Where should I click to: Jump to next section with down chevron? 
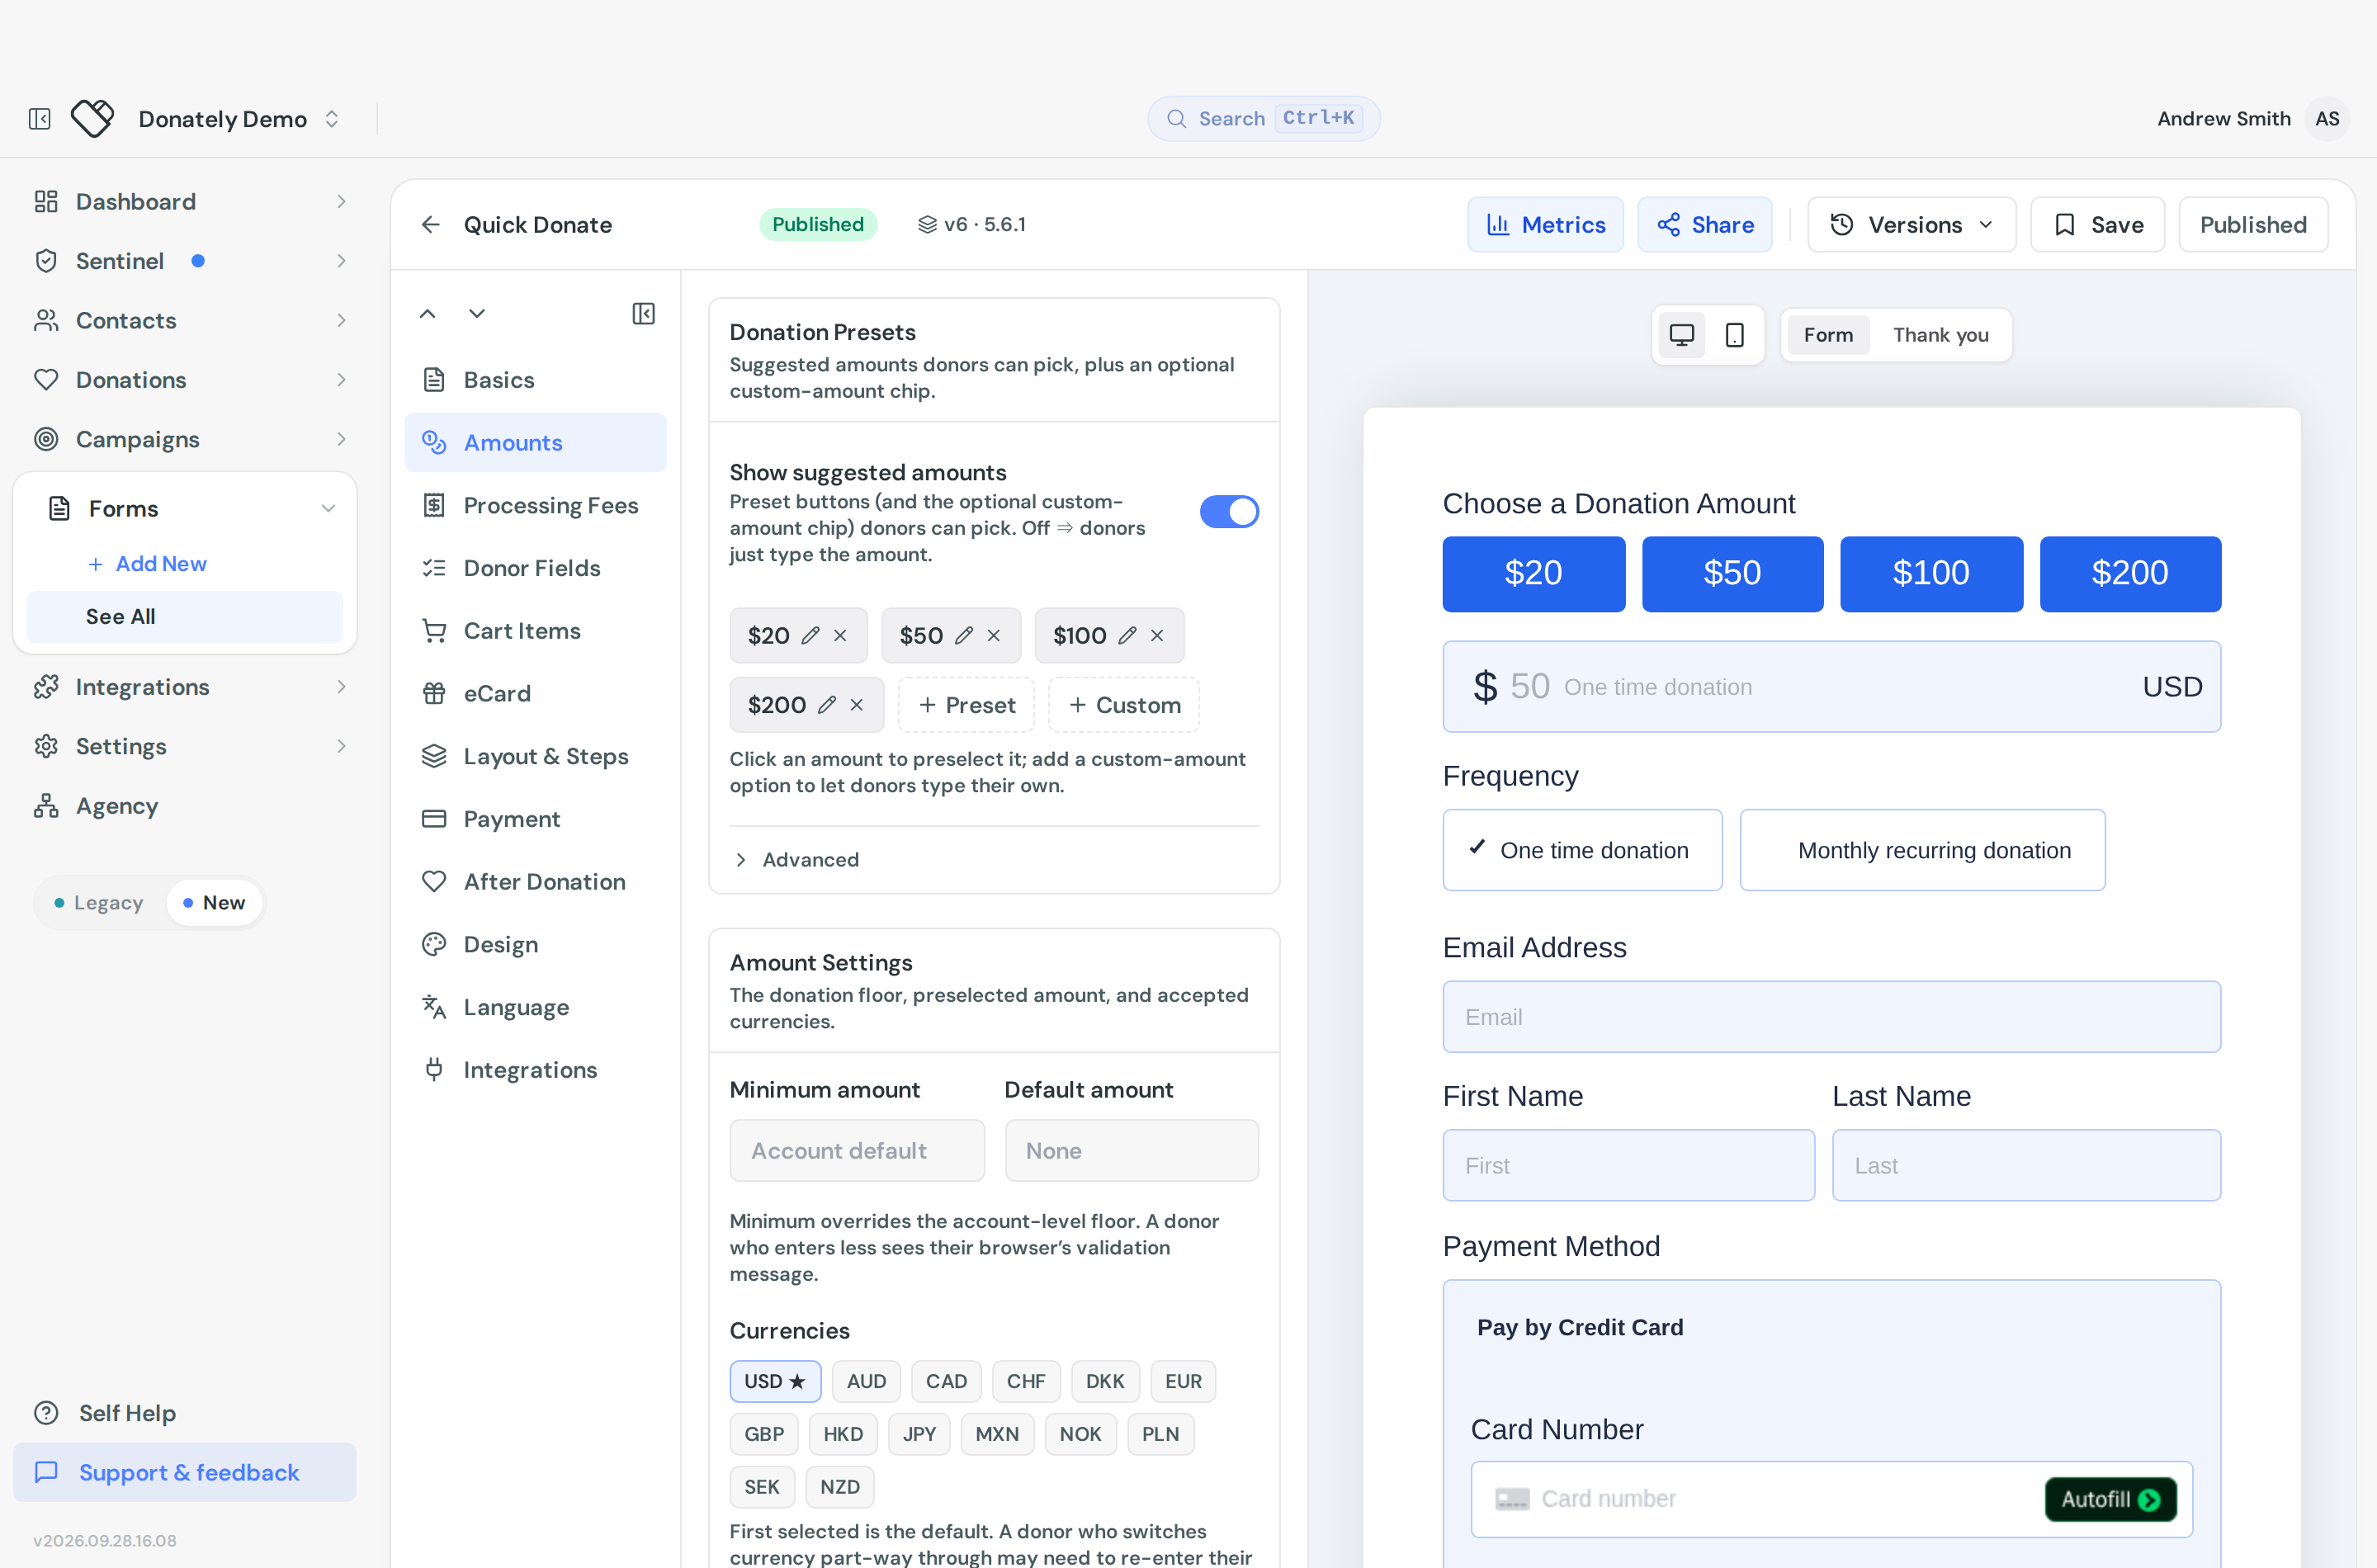coord(477,314)
